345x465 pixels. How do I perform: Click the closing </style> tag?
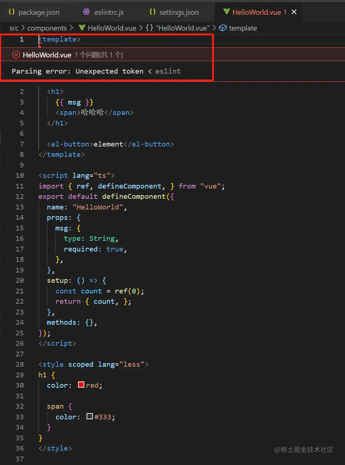[55, 448]
